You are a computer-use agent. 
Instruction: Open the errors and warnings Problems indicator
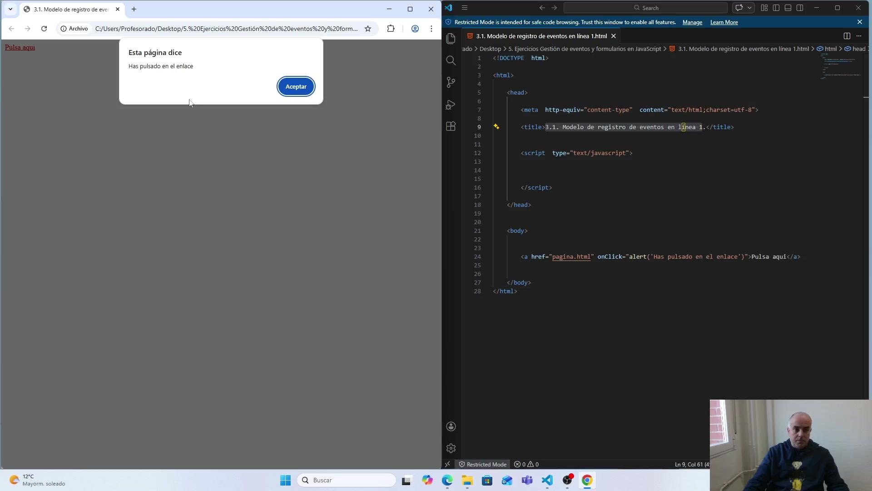coord(526,464)
